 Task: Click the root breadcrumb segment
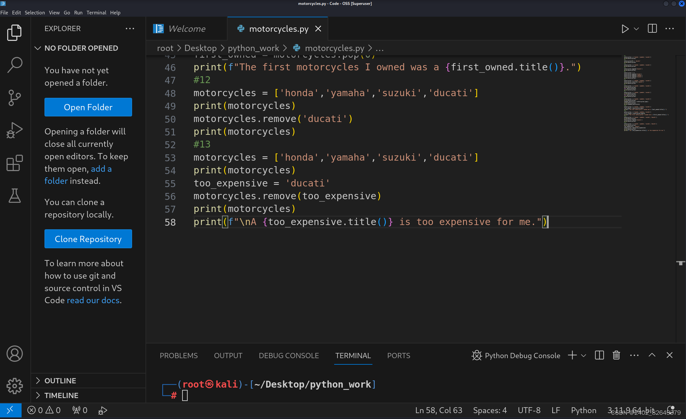(x=165, y=48)
